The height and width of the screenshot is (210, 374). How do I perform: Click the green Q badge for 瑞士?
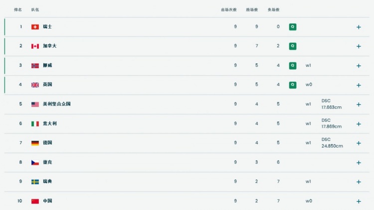(293, 27)
